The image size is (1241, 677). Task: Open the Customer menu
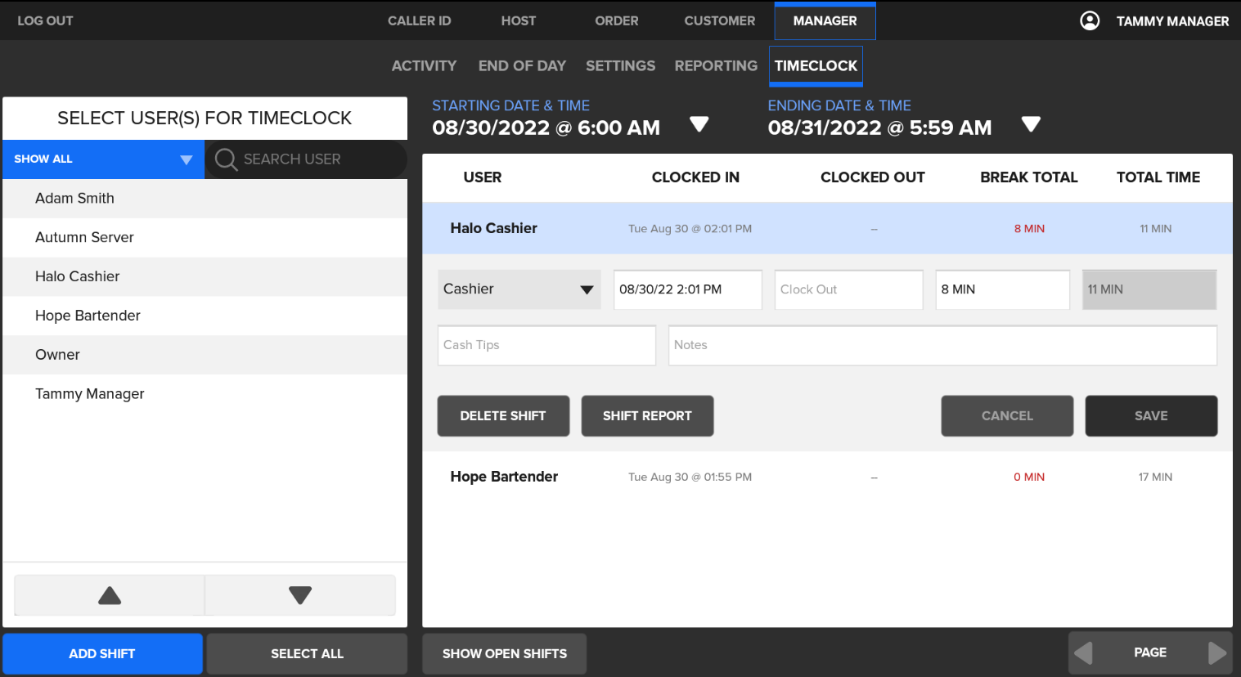click(x=719, y=20)
